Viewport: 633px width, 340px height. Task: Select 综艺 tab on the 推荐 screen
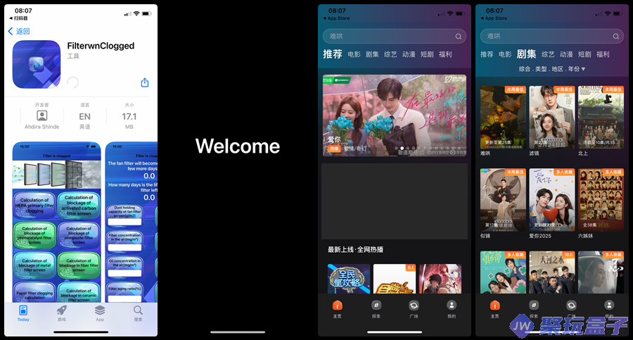(390, 54)
